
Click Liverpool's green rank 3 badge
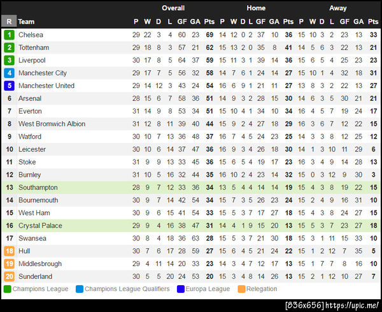(x=9, y=61)
